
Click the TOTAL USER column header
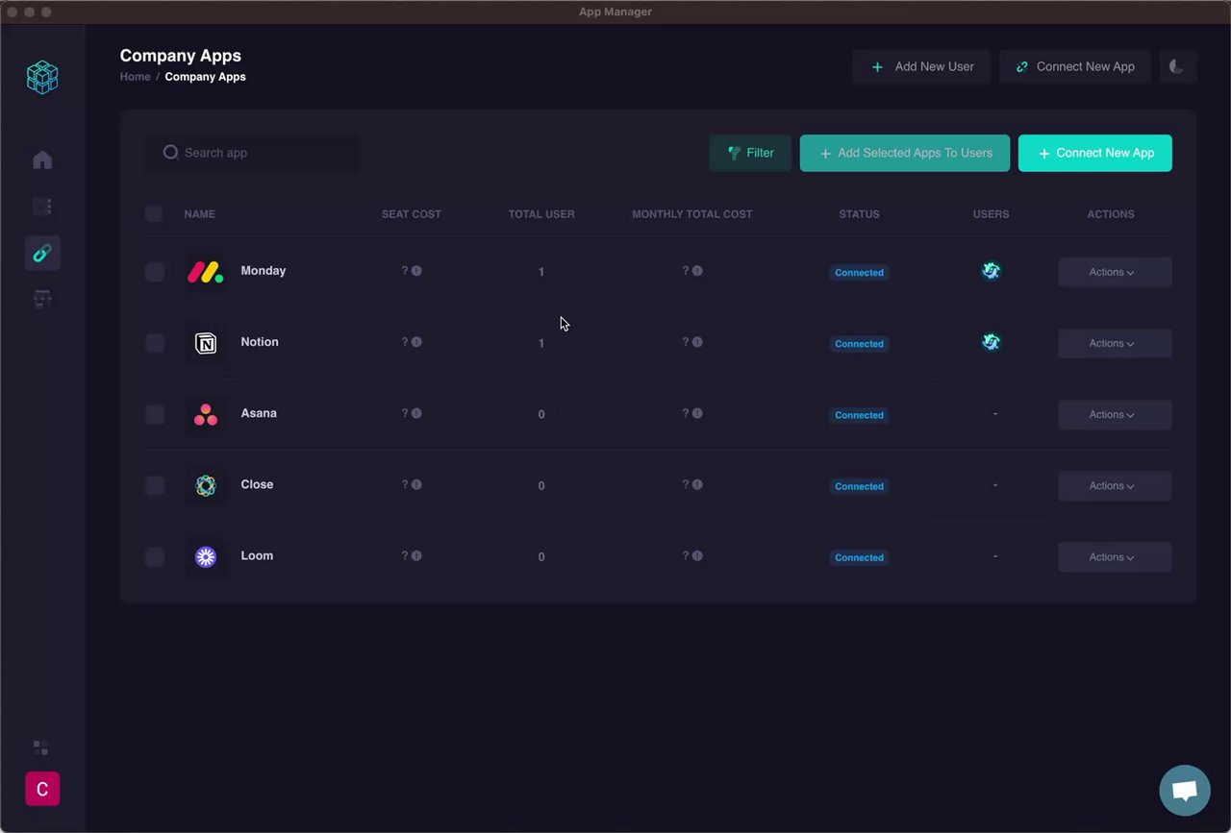[541, 214]
